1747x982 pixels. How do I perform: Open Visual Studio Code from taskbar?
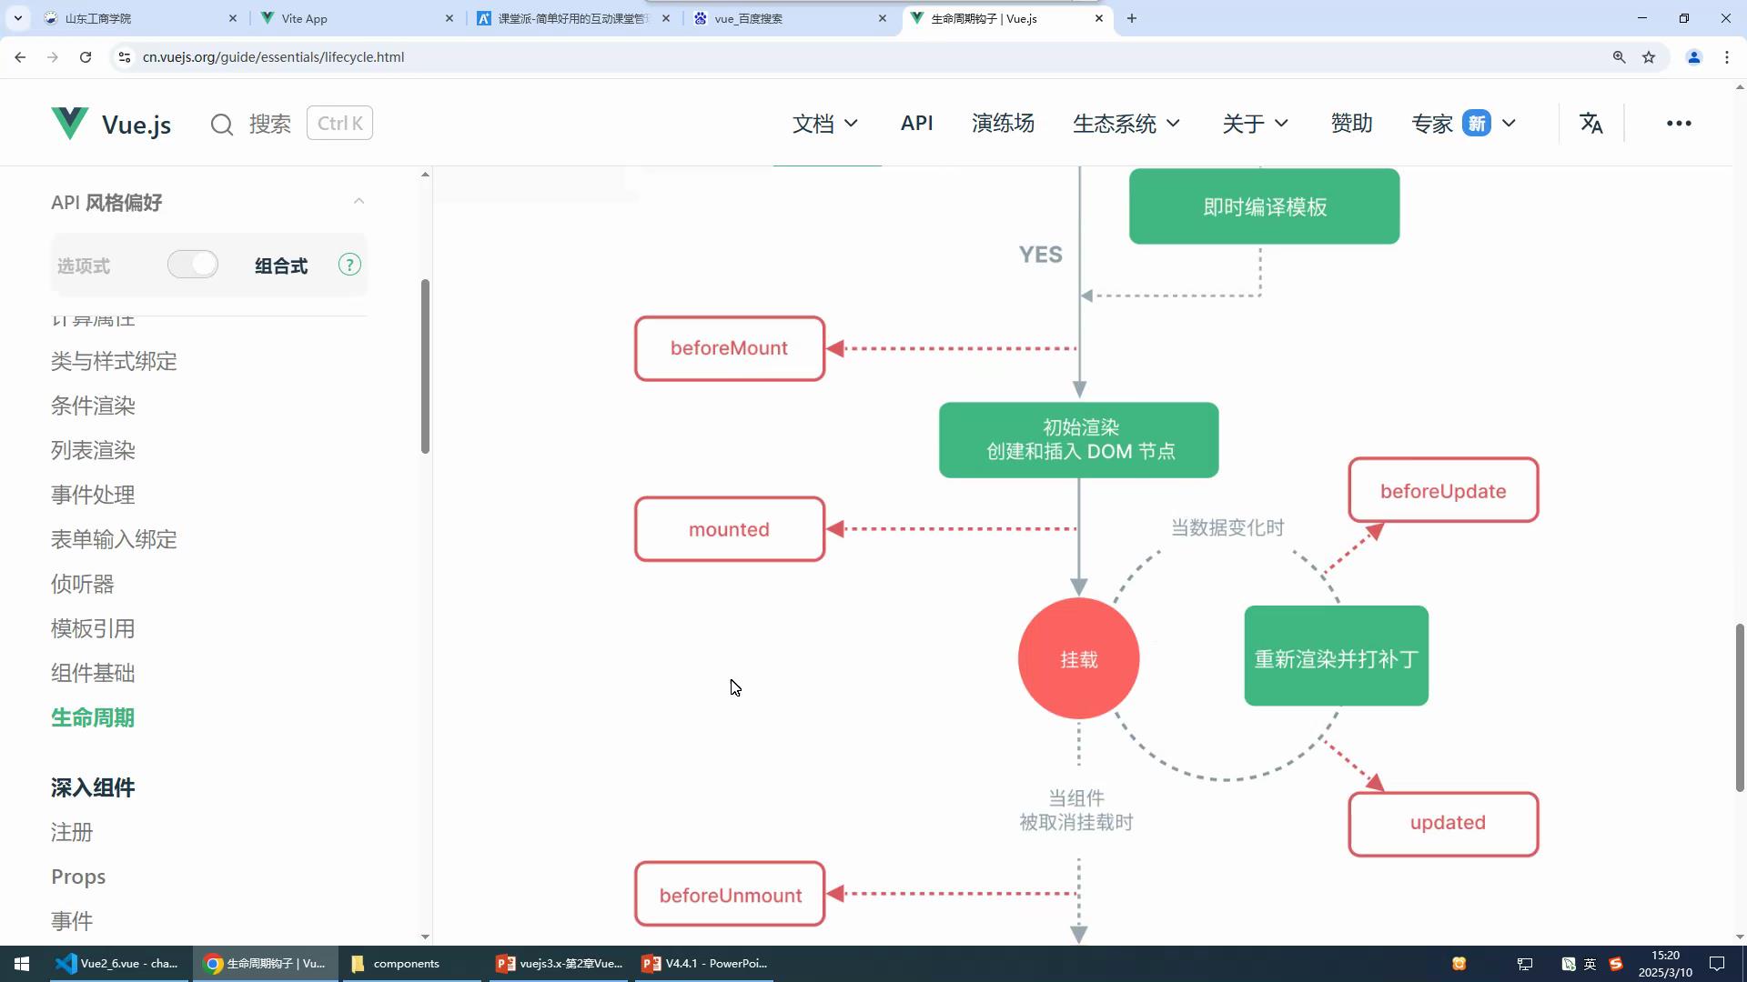pos(118,964)
